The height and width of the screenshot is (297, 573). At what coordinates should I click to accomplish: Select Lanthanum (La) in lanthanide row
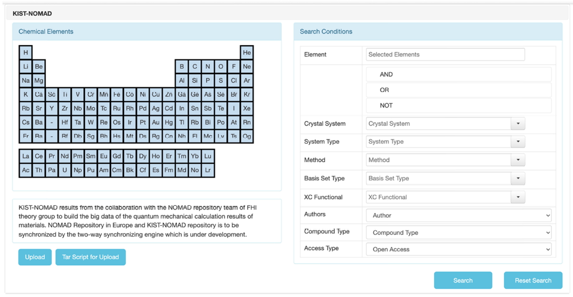point(26,156)
